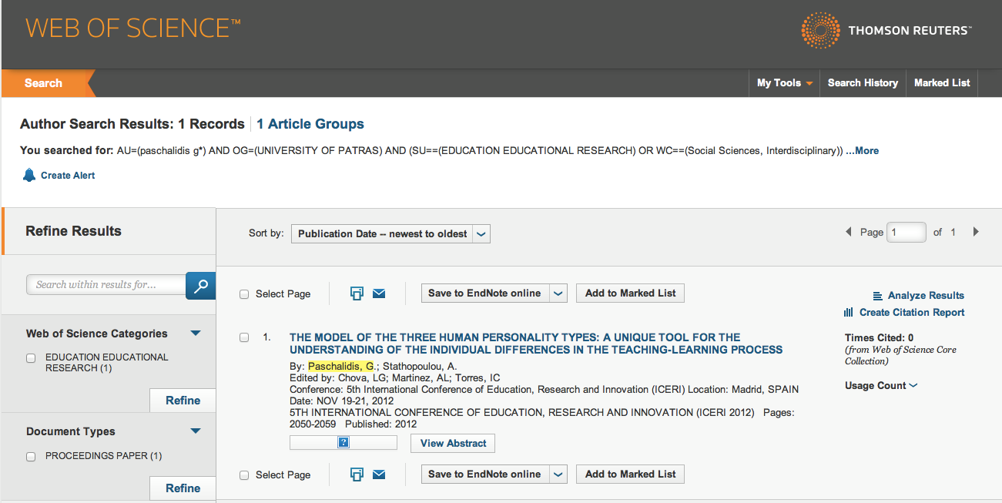The image size is (1002, 503).
Task: Check the Education Educational Research category
Action: tap(31, 358)
